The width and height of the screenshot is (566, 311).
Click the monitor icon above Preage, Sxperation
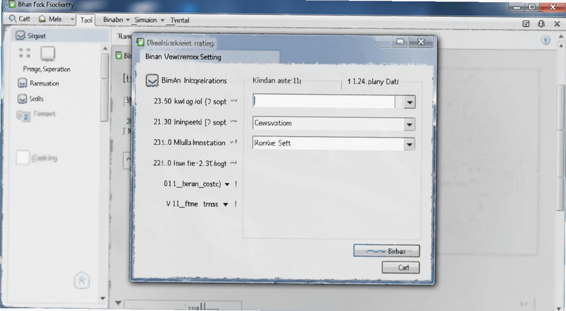tap(47, 54)
